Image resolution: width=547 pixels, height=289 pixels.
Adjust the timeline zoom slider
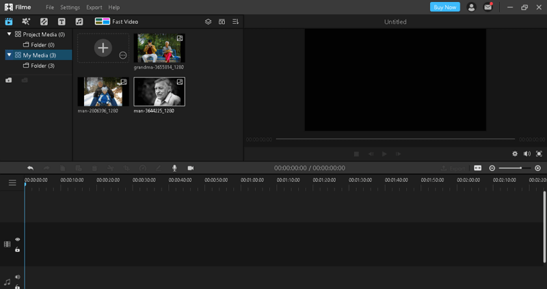(515, 168)
